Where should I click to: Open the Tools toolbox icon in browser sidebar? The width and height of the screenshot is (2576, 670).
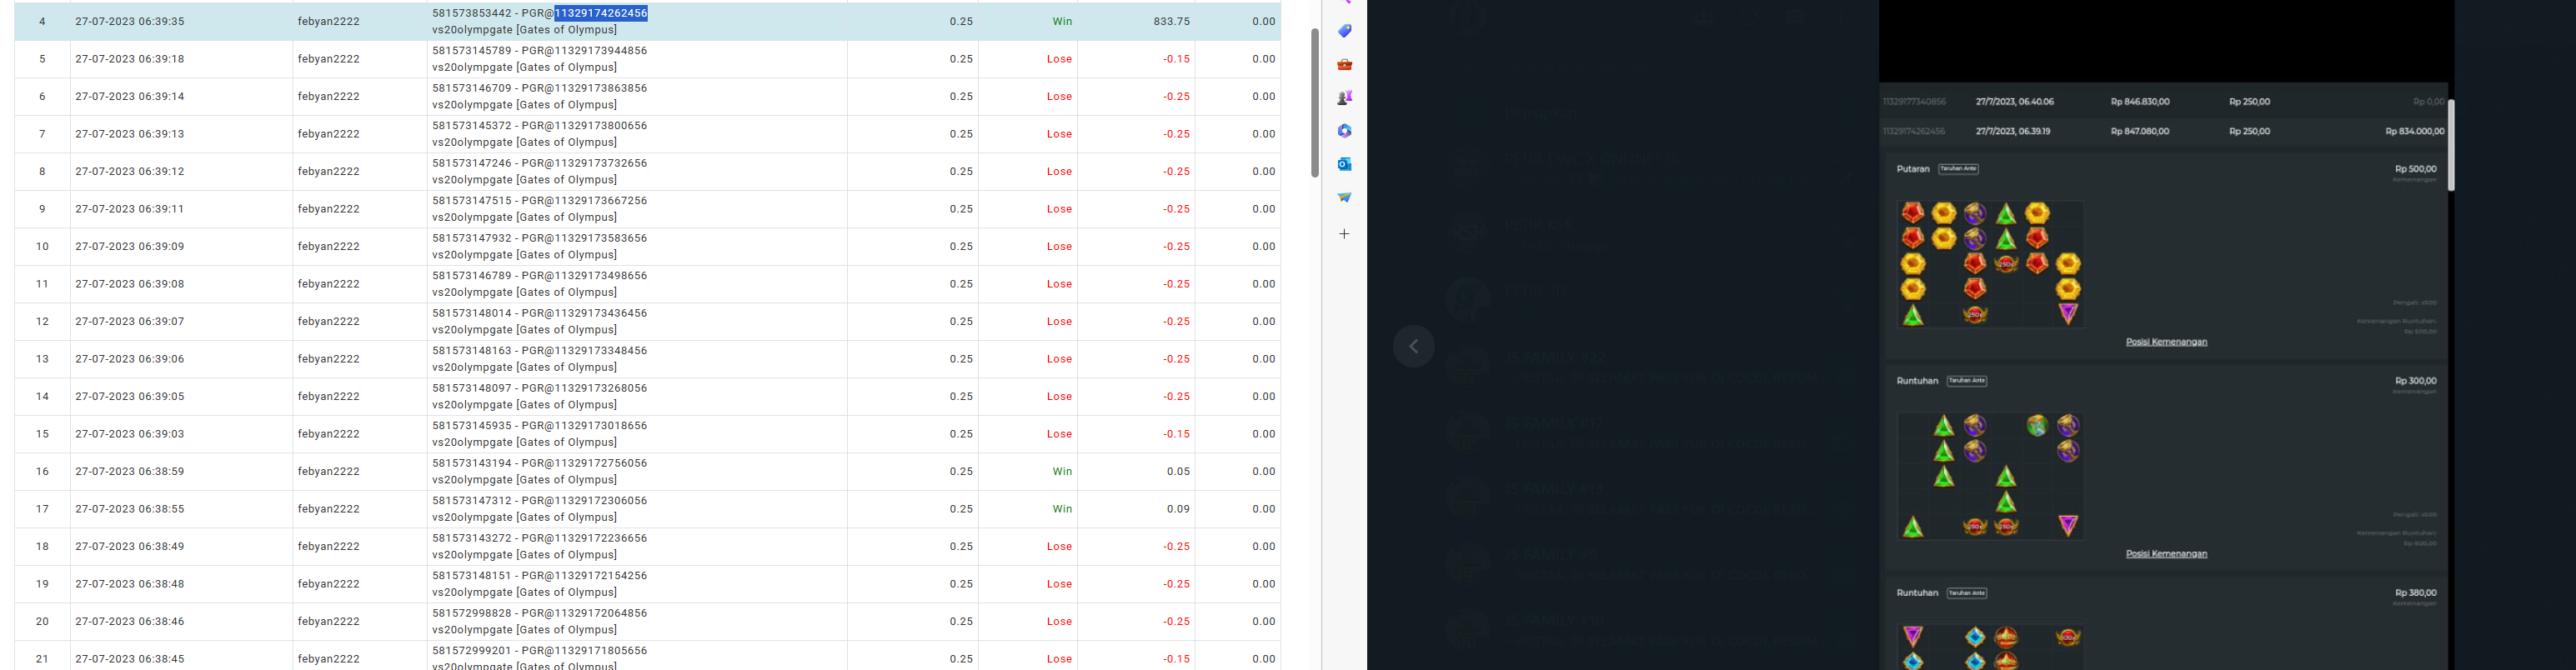[1345, 65]
